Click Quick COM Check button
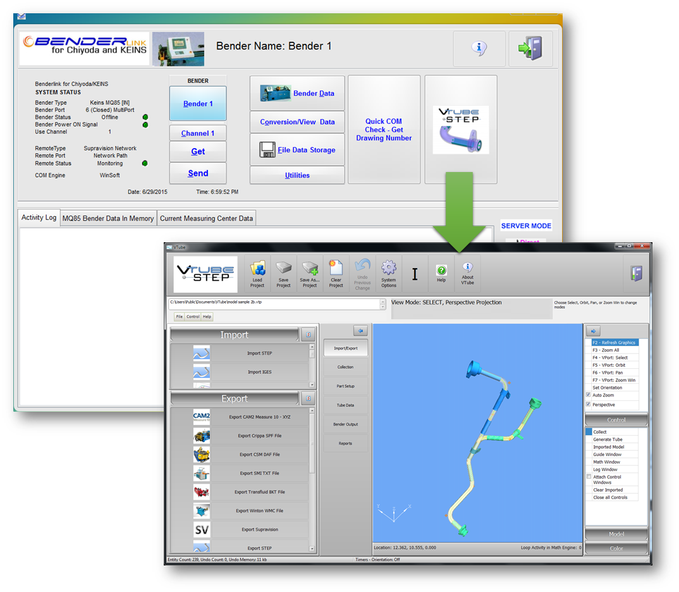The height and width of the screenshot is (592, 679). (384, 130)
